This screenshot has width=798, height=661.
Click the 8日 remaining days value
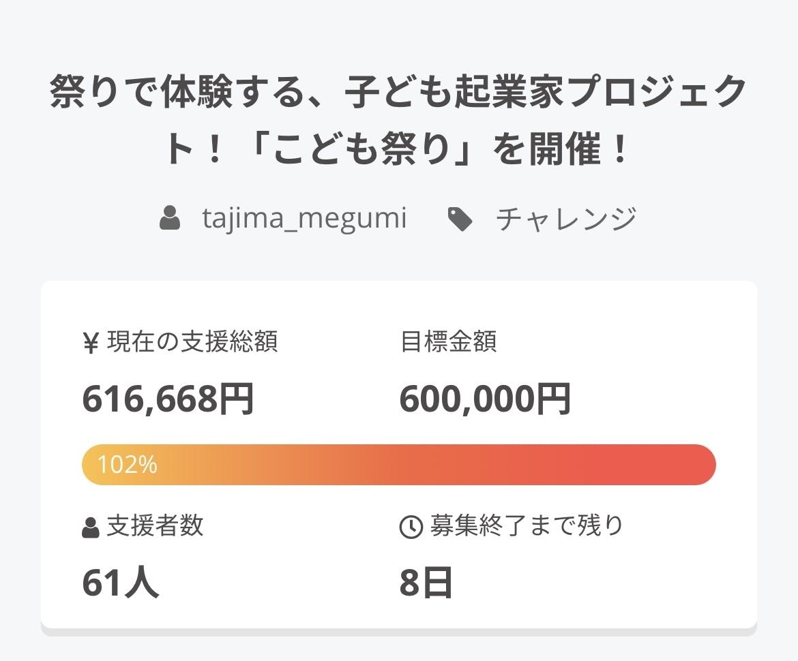[426, 583]
